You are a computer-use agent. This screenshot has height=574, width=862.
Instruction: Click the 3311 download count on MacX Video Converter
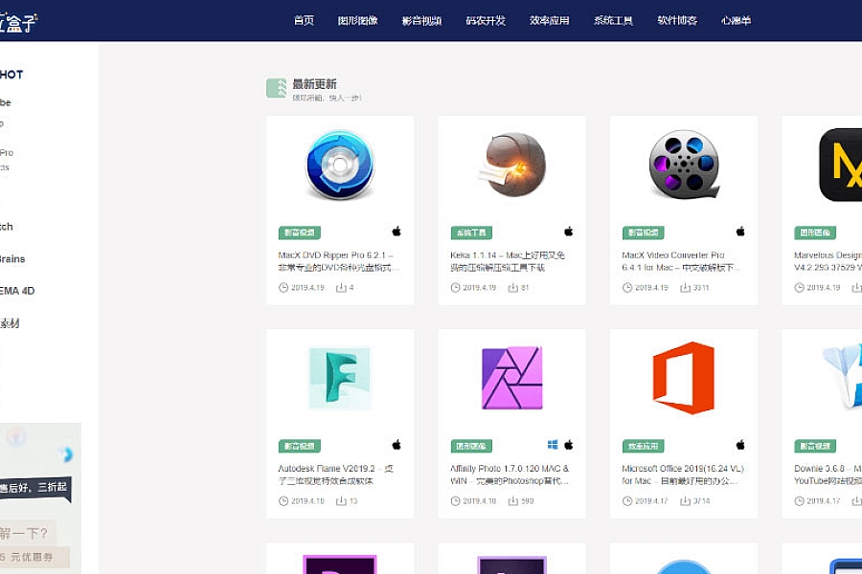[x=701, y=287]
